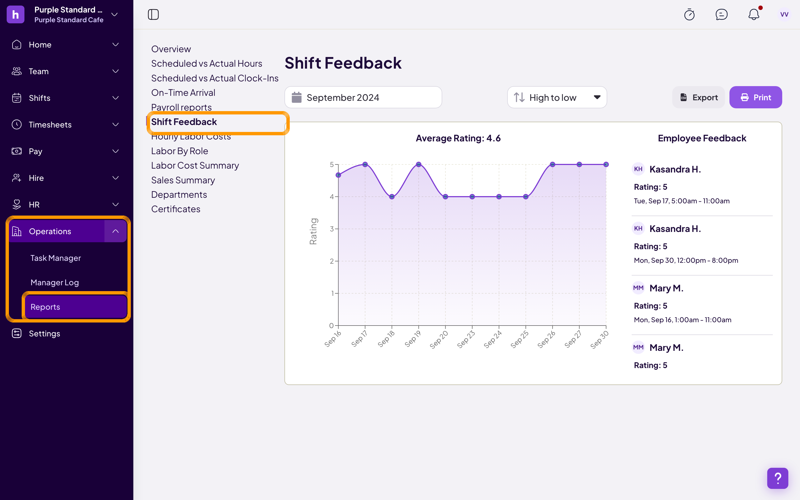The width and height of the screenshot is (800, 500).
Task: Select the Shift Feedback report
Action: pos(184,122)
